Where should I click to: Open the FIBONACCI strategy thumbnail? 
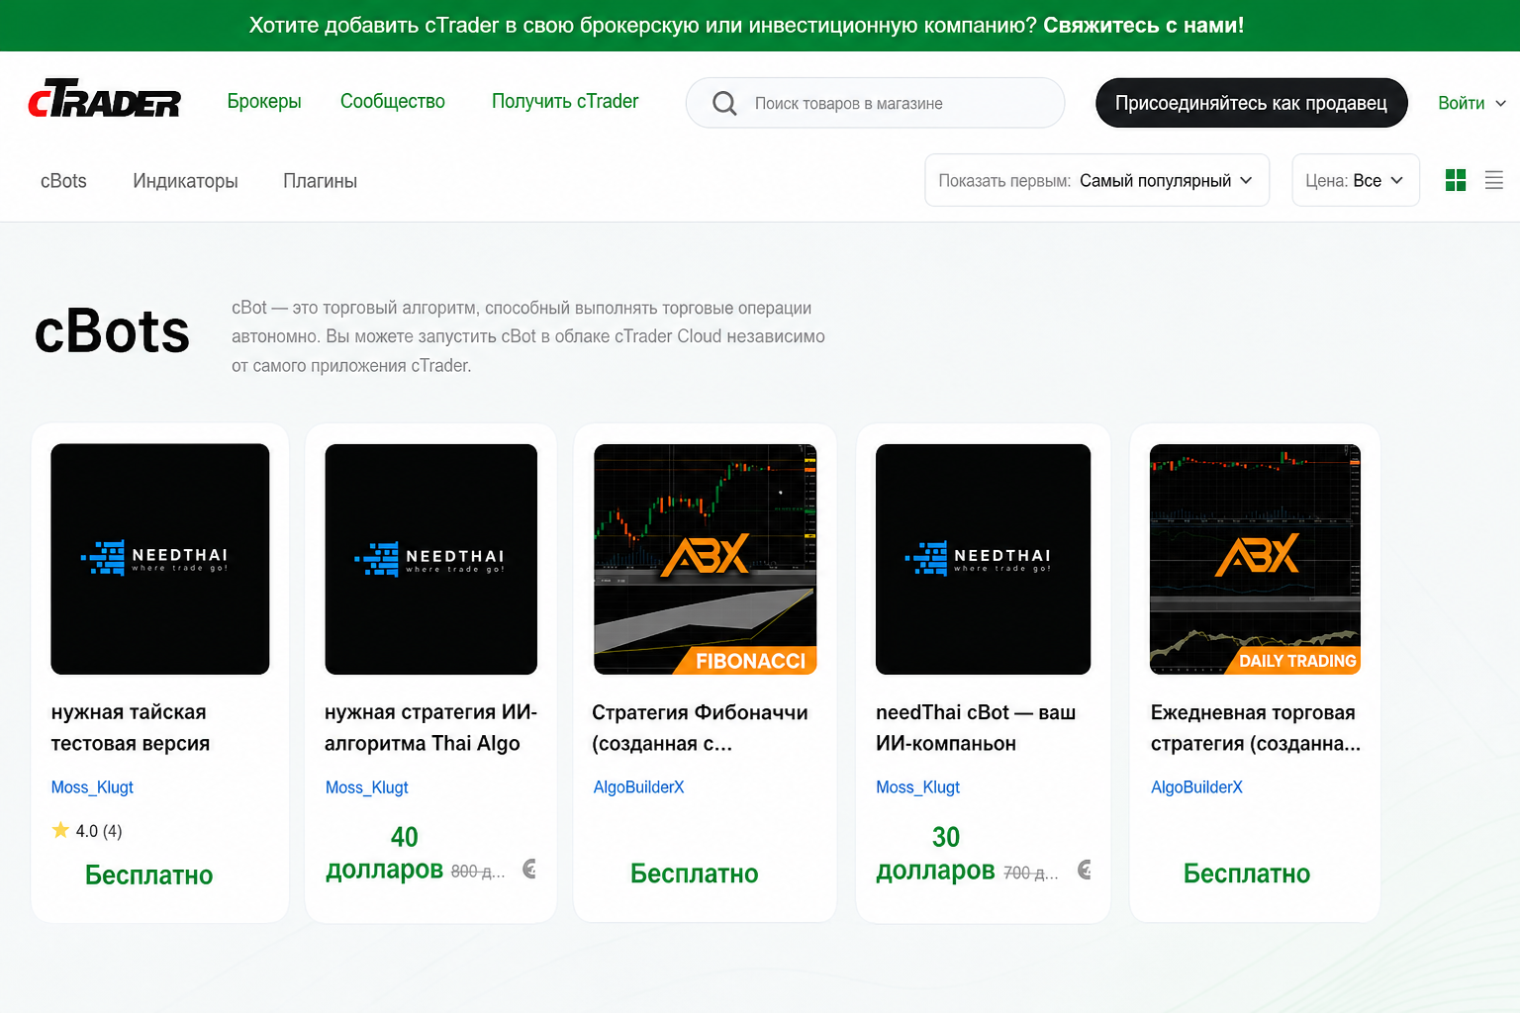click(705, 559)
